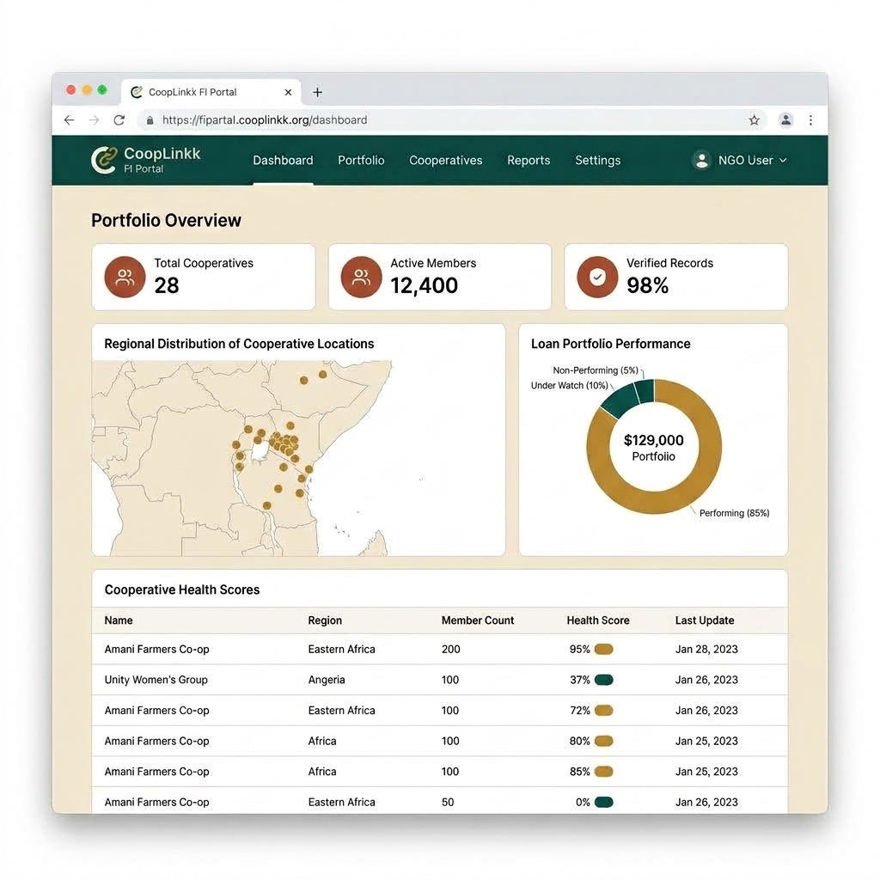The height and width of the screenshot is (880, 880).
Task: Click the 72% health score pill
Action: pos(604,711)
